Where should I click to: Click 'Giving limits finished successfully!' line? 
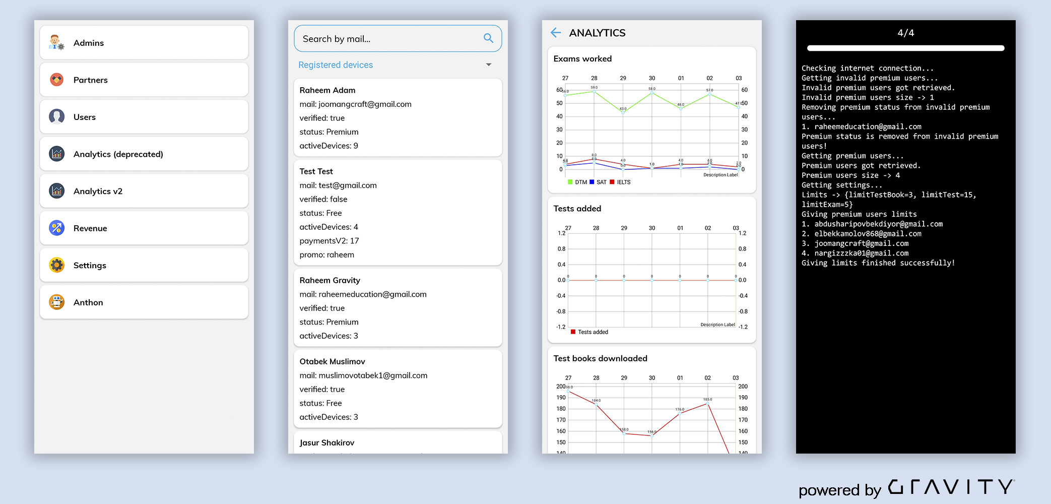pos(878,263)
